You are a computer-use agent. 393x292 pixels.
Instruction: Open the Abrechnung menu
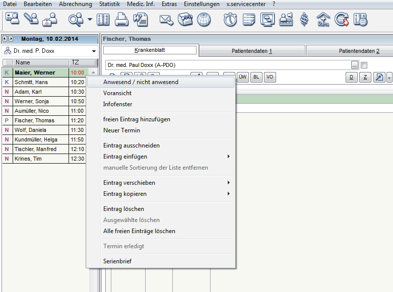pos(76,4)
